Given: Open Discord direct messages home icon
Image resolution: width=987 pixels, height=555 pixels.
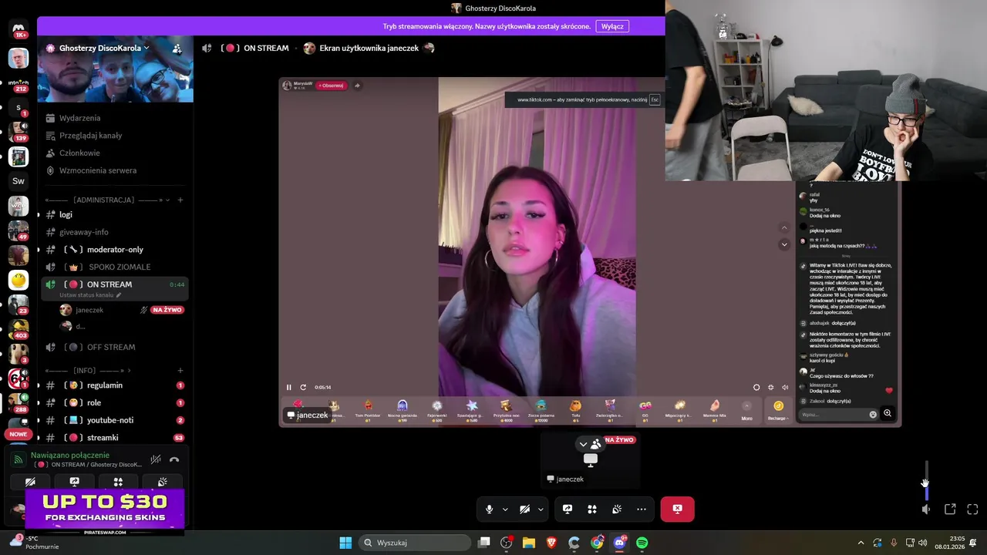Looking at the screenshot, I should tap(19, 29).
